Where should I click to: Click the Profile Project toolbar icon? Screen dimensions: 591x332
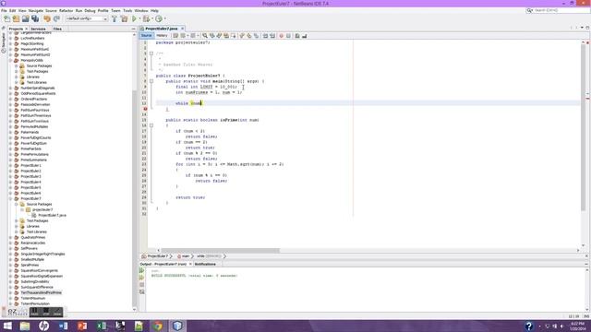[159, 18]
